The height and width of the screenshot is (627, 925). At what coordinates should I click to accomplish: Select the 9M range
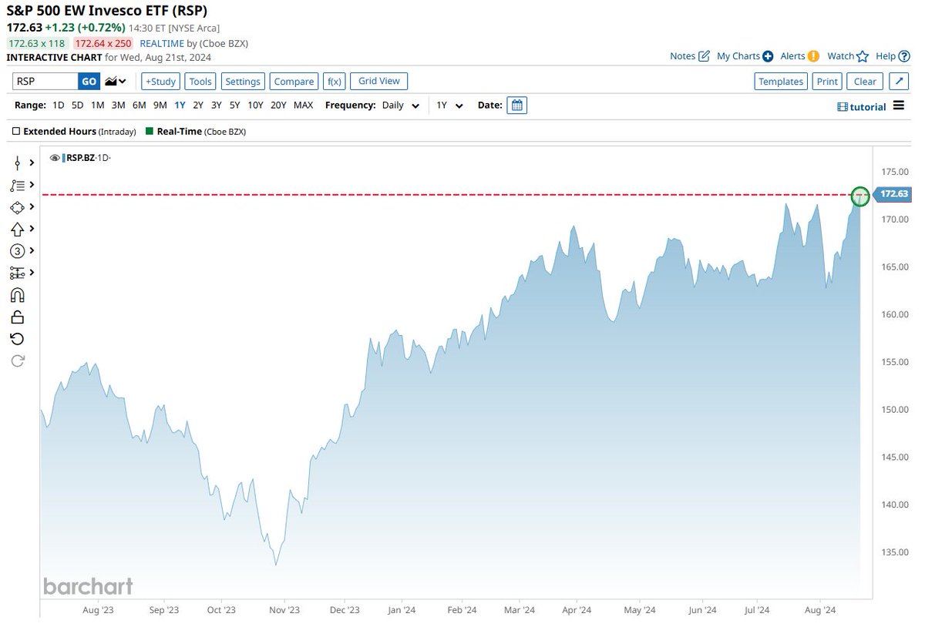coord(160,106)
